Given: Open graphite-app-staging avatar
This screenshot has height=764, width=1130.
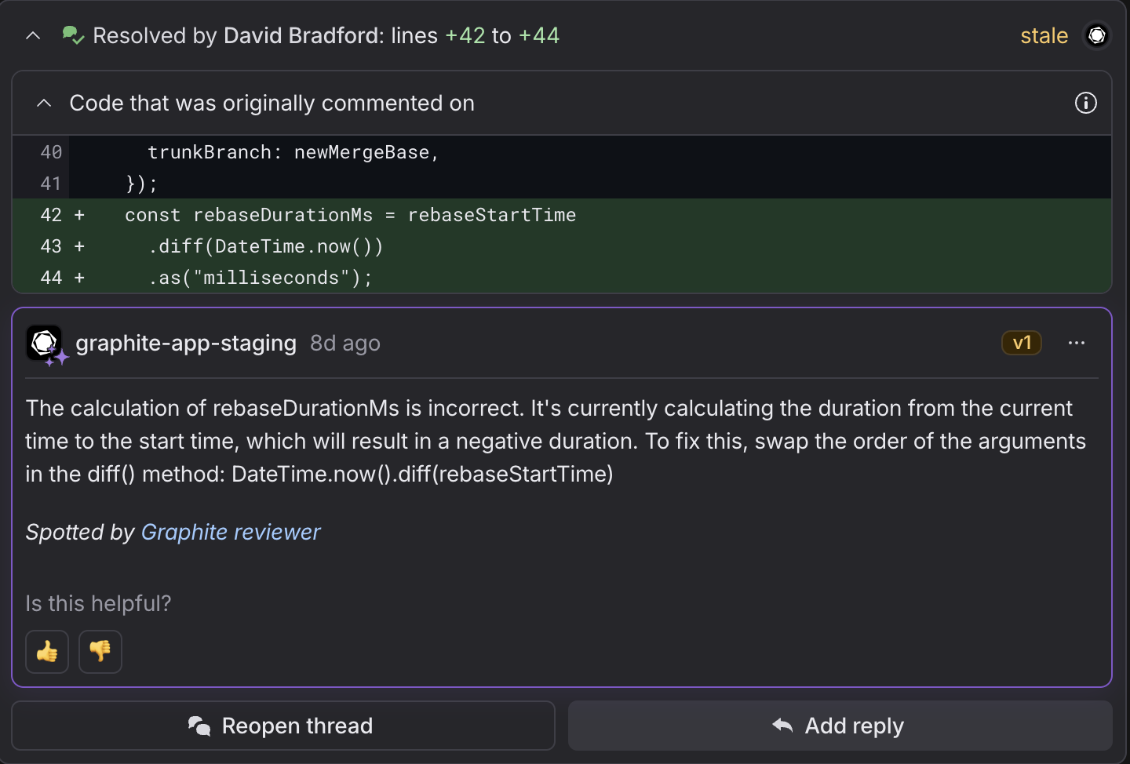Looking at the screenshot, I should [x=45, y=344].
